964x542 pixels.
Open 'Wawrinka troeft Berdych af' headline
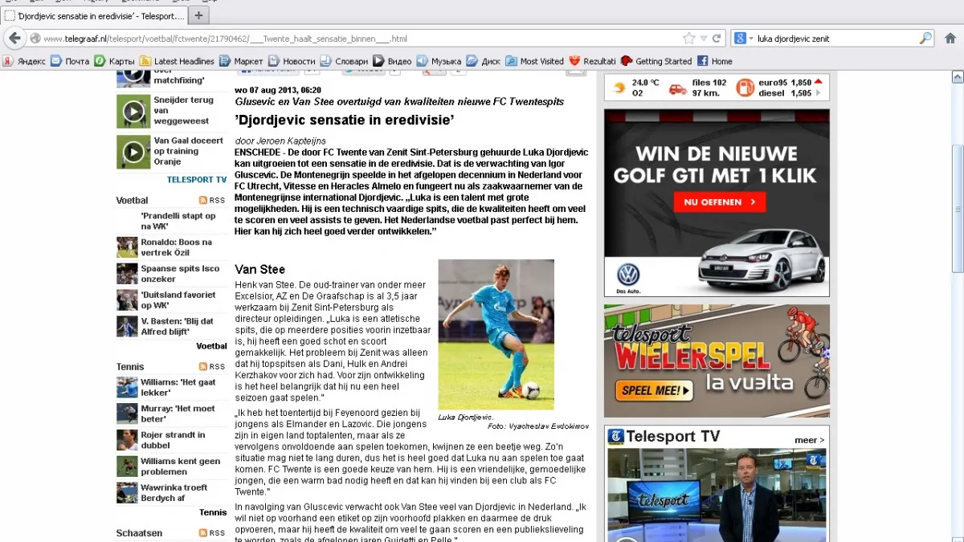[x=174, y=492]
